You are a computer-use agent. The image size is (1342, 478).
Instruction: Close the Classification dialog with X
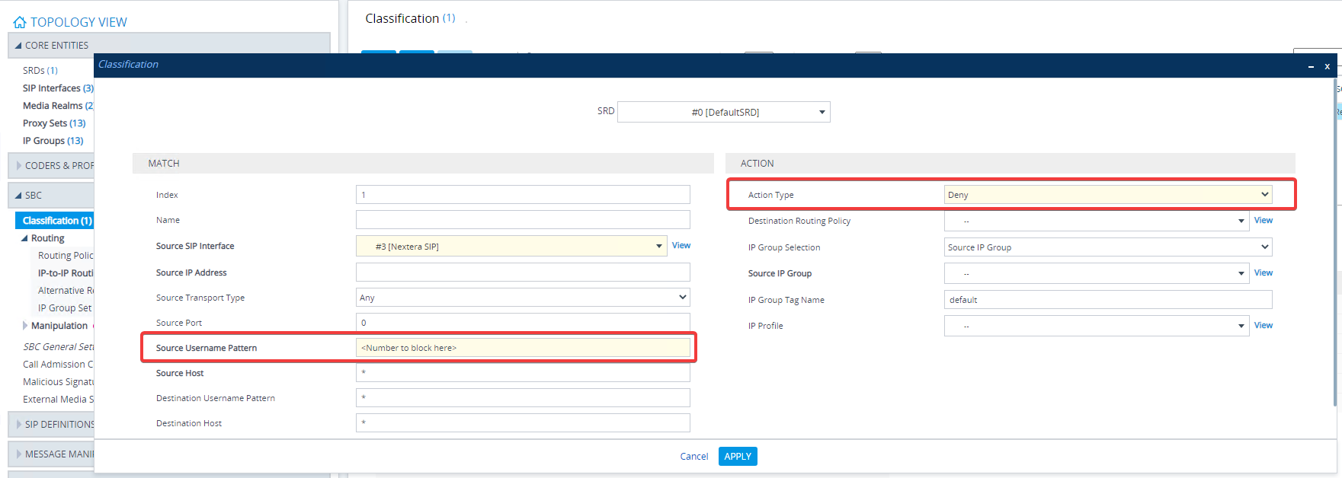point(1327,66)
